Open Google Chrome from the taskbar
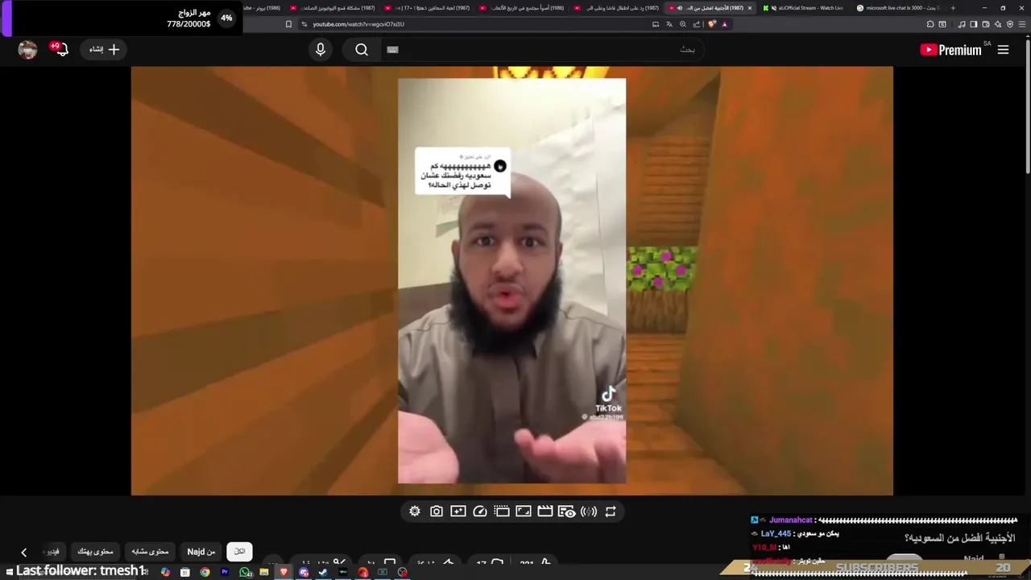This screenshot has width=1031, height=580. 205,573
